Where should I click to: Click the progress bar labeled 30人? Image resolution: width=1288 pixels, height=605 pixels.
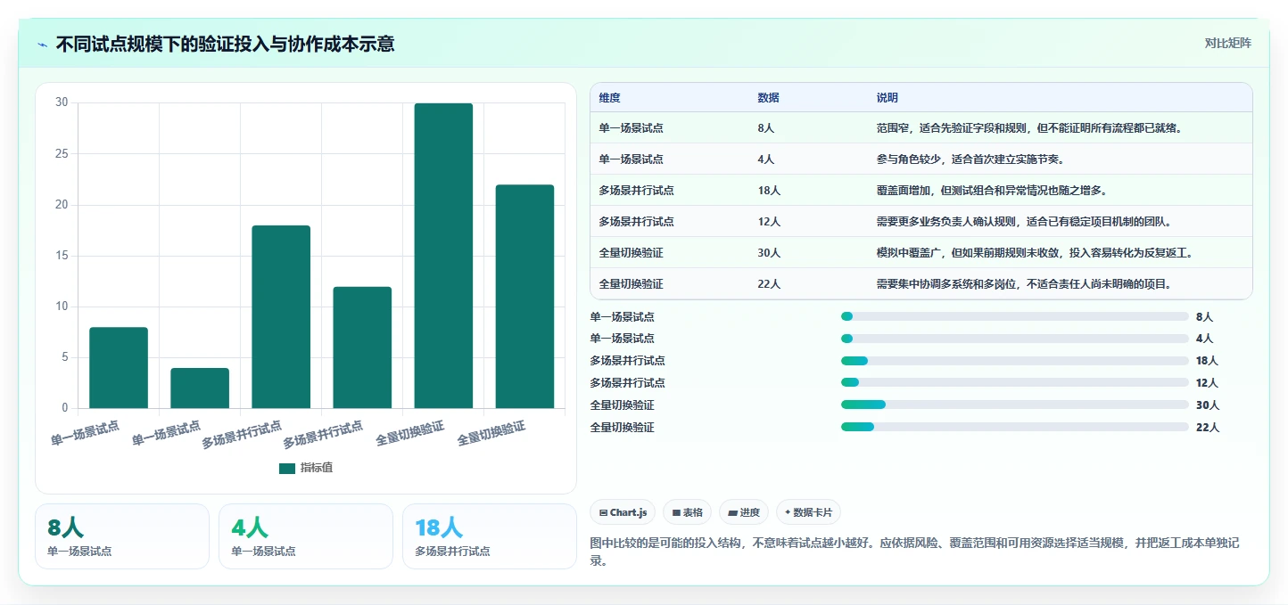click(x=1015, y=405)
